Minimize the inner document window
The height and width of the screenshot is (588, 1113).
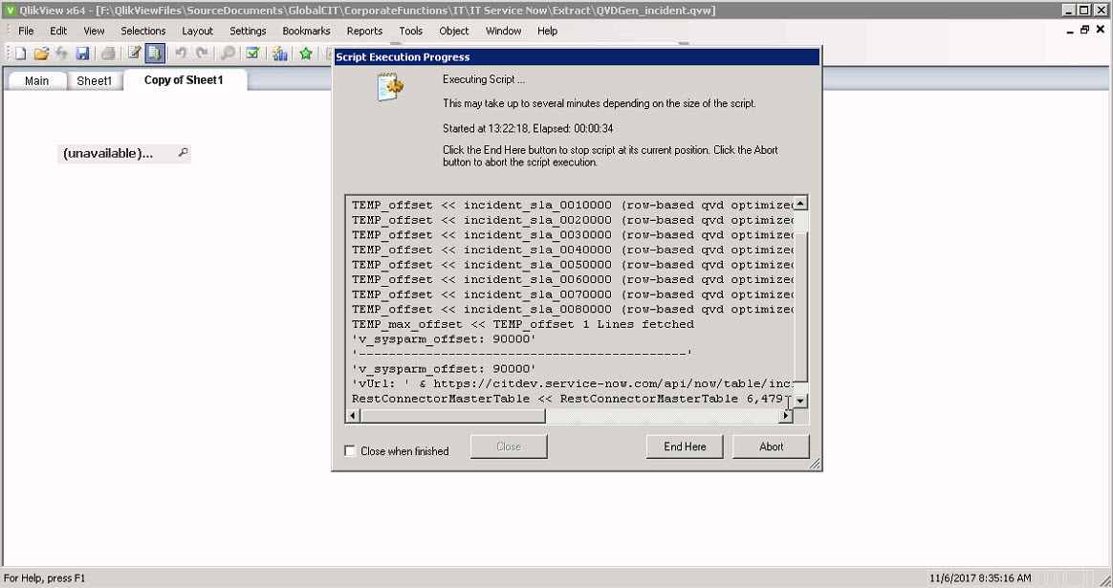point(1070,30)
